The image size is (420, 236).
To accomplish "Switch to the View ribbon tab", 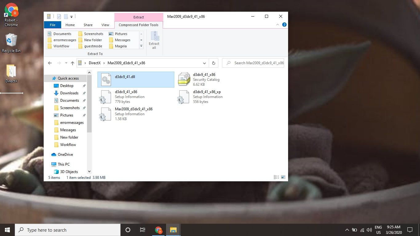I will [105, 25].
